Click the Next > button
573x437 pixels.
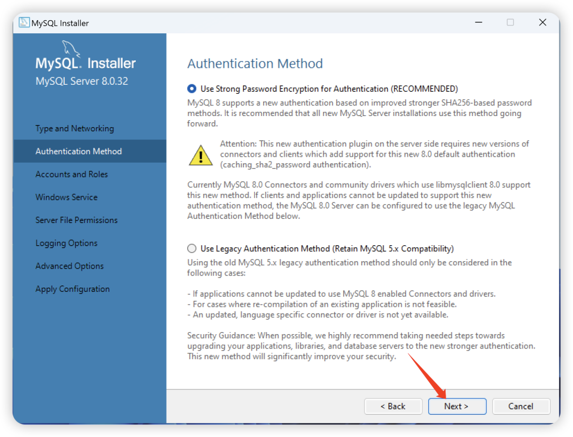pos(457,406)
